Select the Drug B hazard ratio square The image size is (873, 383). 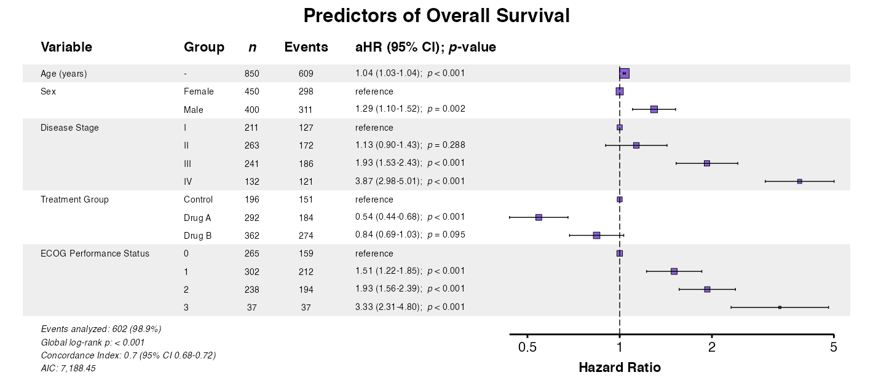(596, 235)
